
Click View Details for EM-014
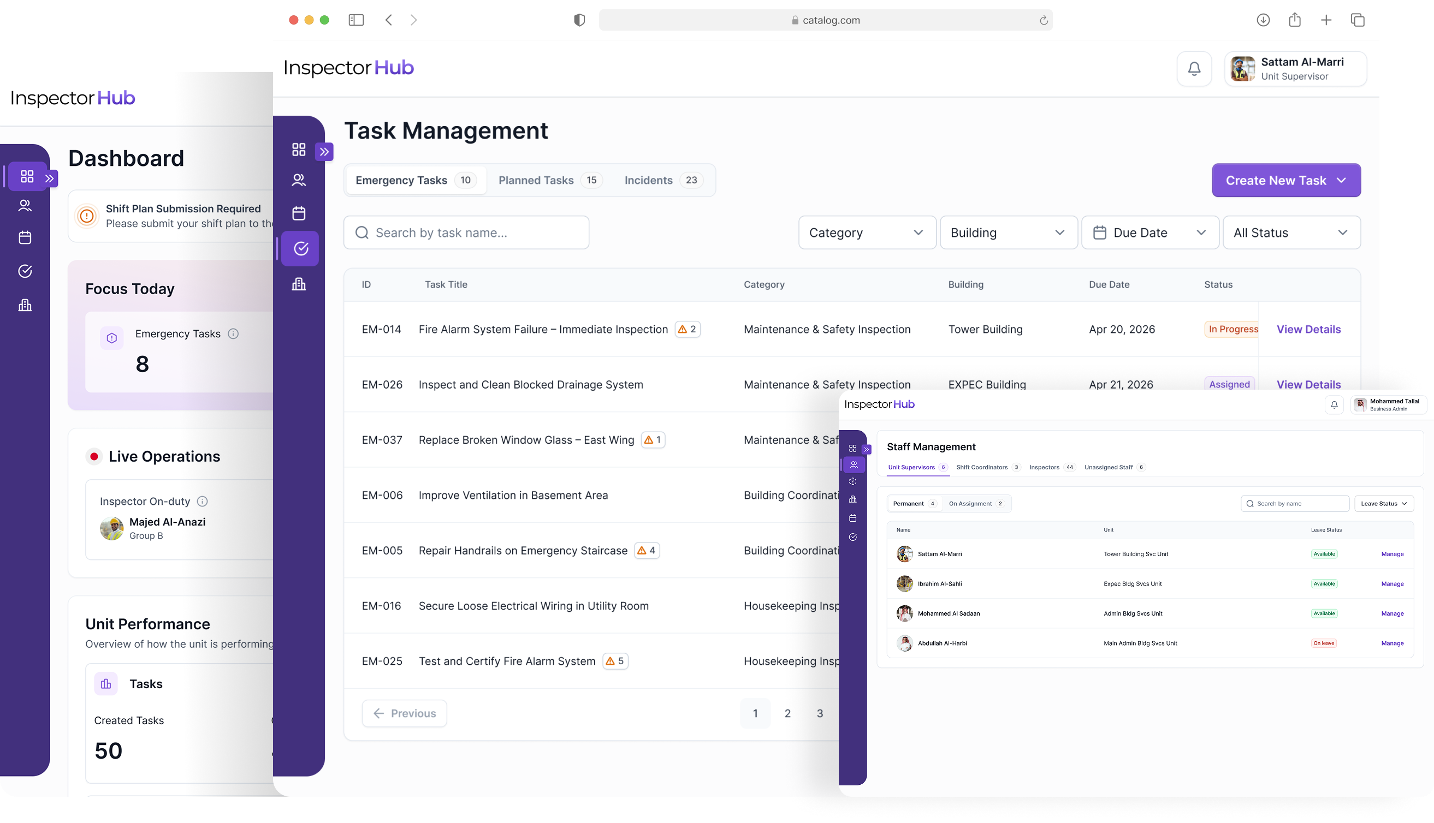[x=1308, y=330]
